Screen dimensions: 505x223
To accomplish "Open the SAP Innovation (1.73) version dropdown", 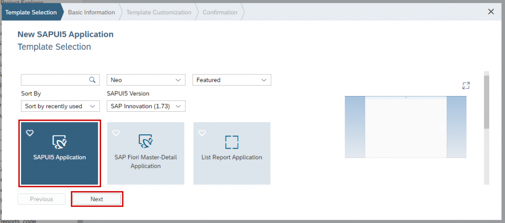I will point(146,106).
